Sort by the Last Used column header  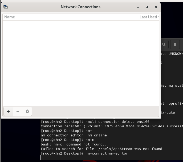pyautogui.click(x=148, y=17)
